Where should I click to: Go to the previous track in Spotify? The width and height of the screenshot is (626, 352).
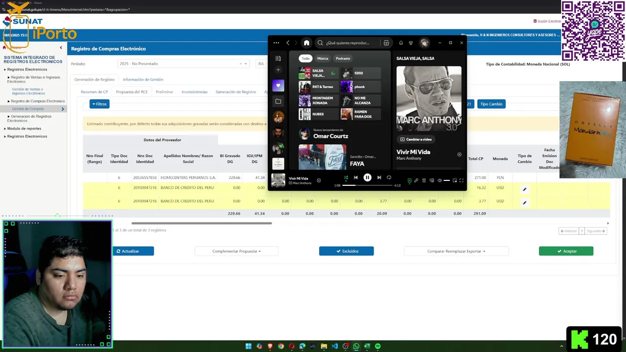click(356, 177)
